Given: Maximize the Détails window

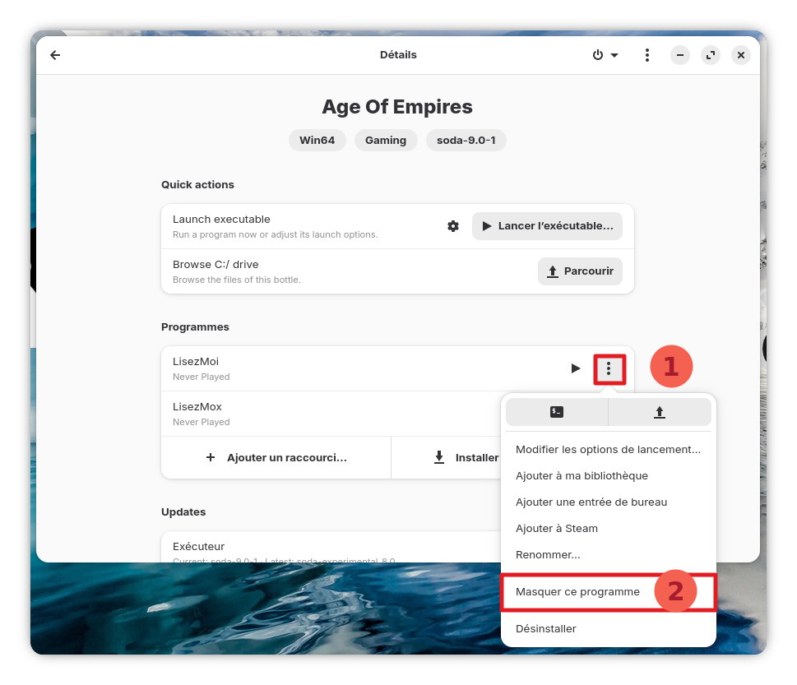Looking at the screenshot, I should coord(710,55).
